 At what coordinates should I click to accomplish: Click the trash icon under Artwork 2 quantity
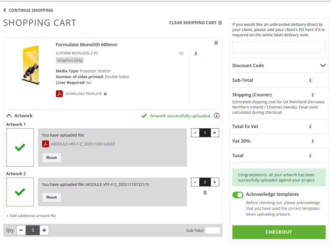click(x=205, y=193)
